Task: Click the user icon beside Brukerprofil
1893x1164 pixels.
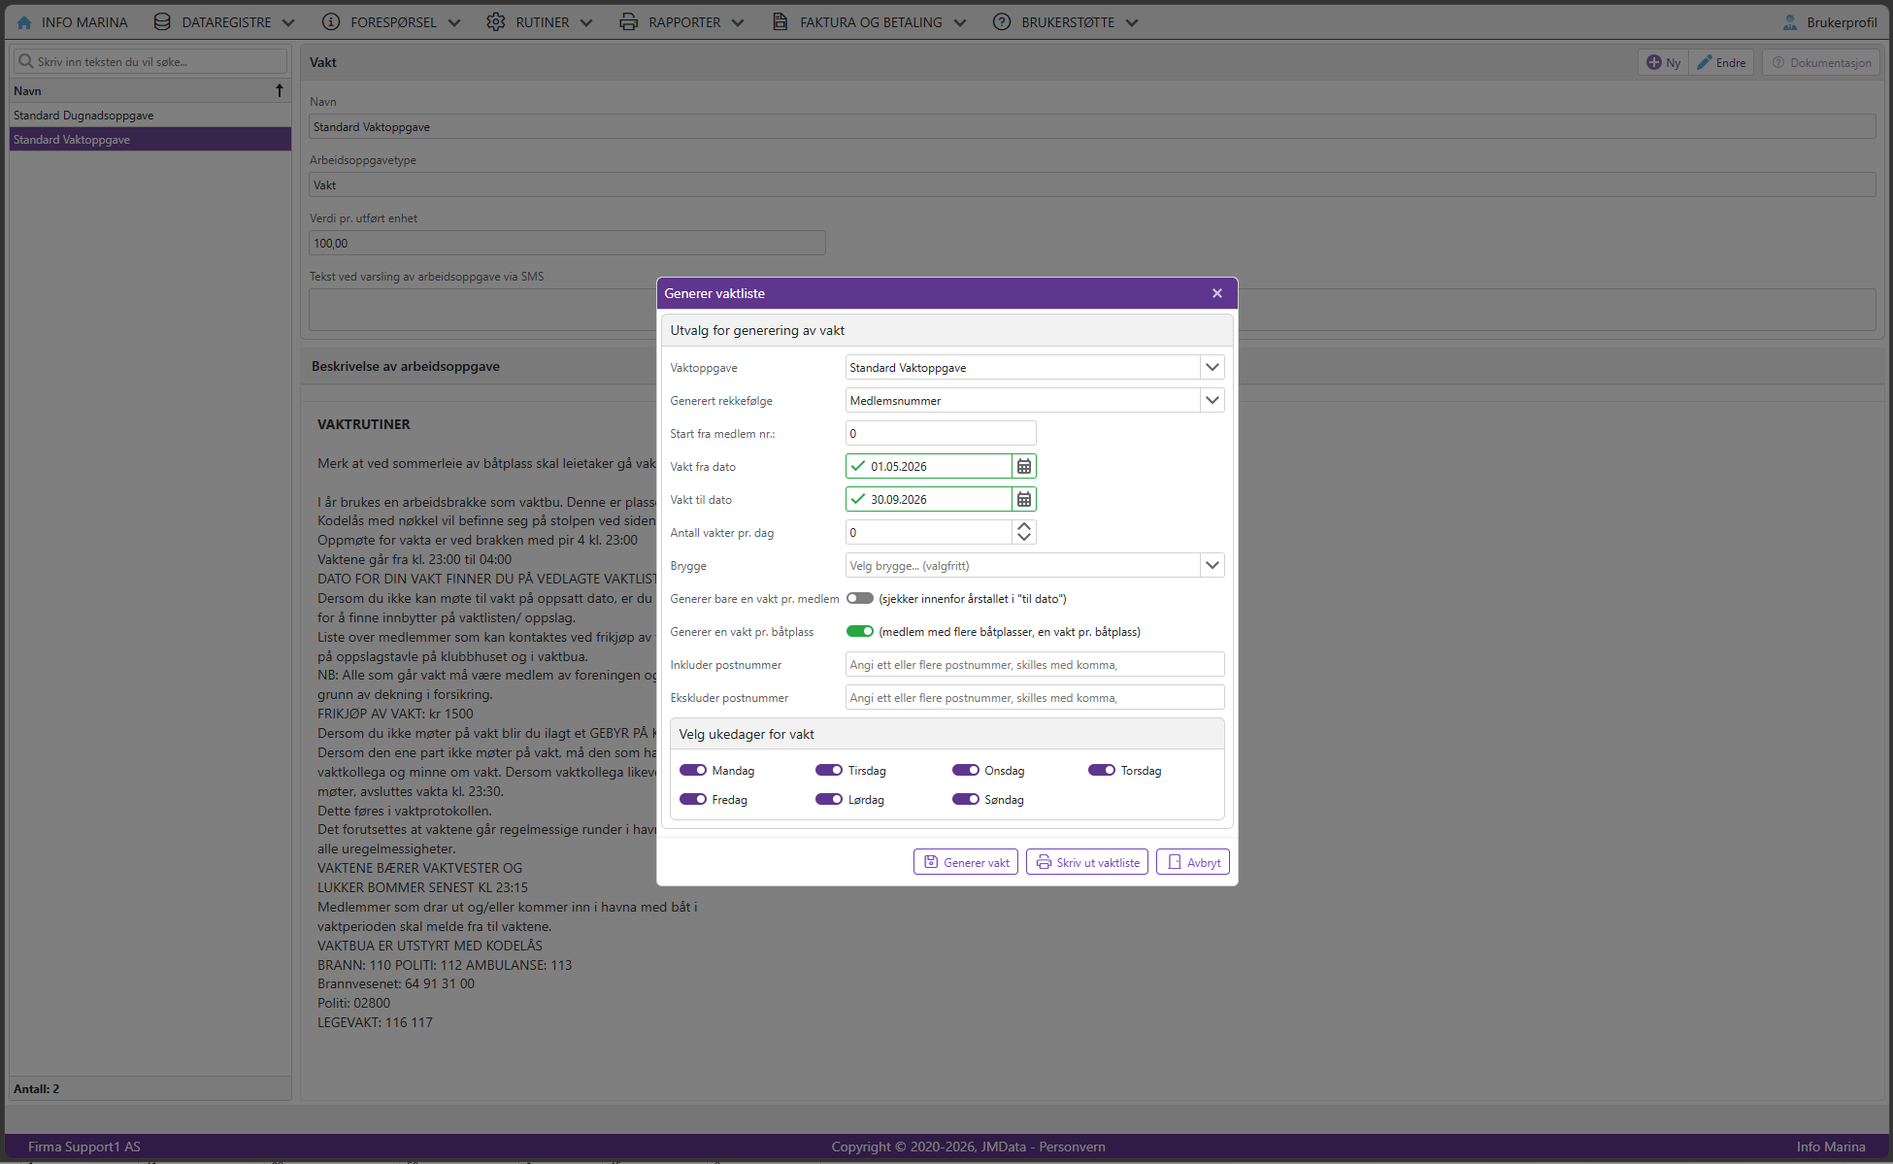Action: tap(1790, 21)
